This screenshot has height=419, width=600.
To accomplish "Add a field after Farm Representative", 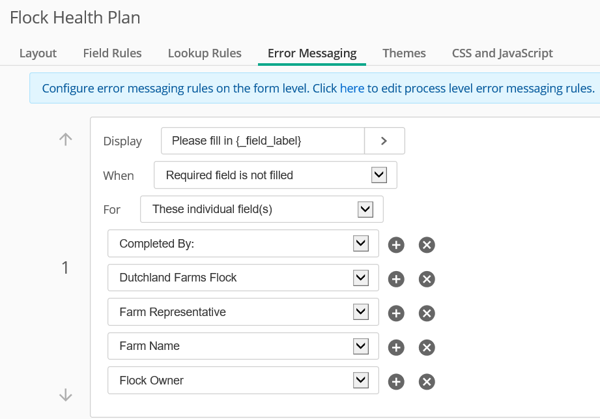I will coord(396,313).
